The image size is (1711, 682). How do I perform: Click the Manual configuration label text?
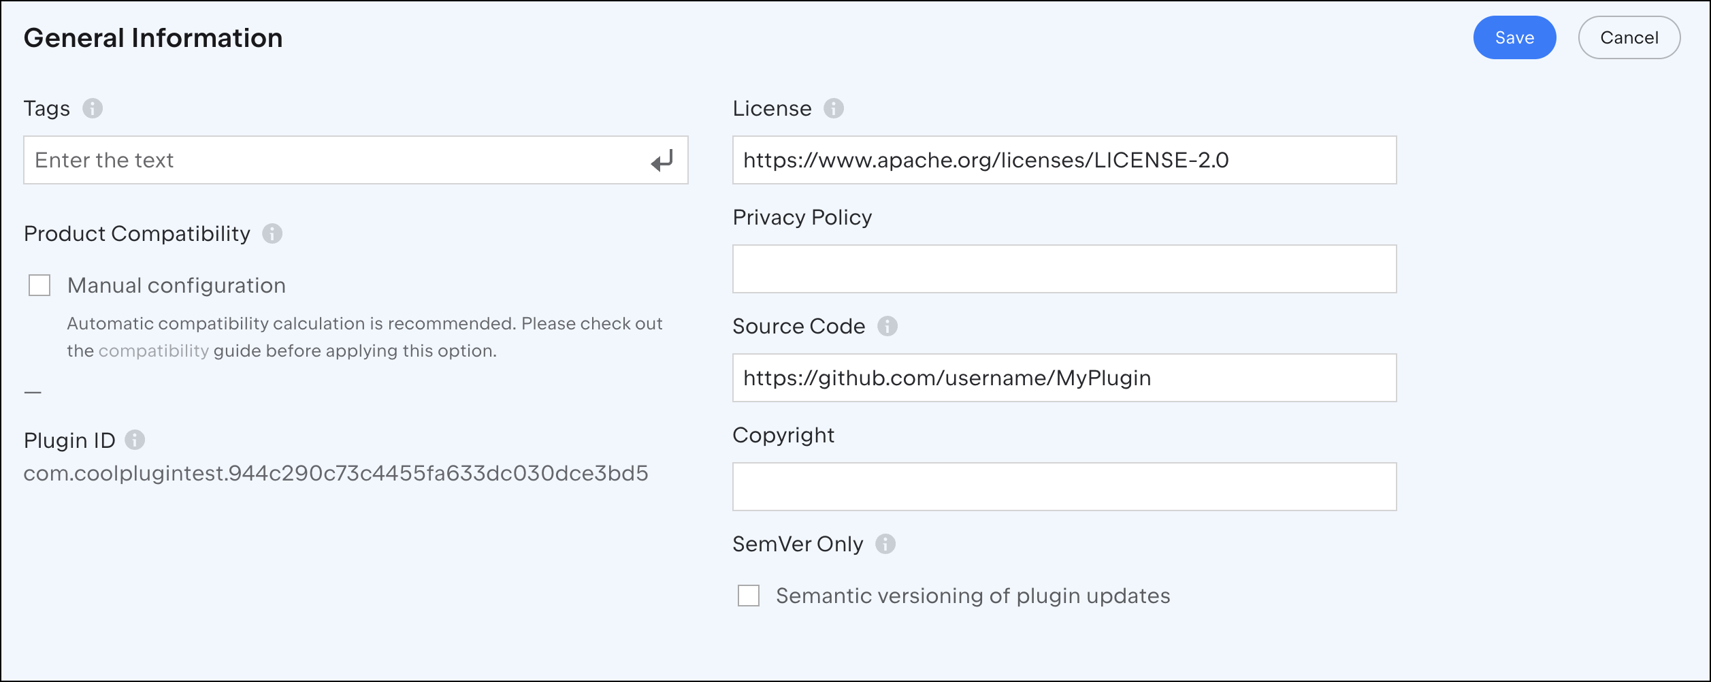coord(177,285)
